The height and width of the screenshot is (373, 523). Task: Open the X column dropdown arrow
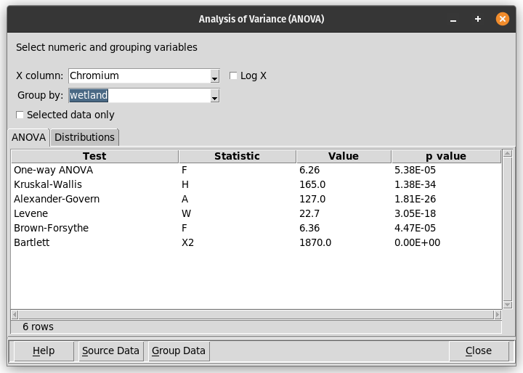215,76
